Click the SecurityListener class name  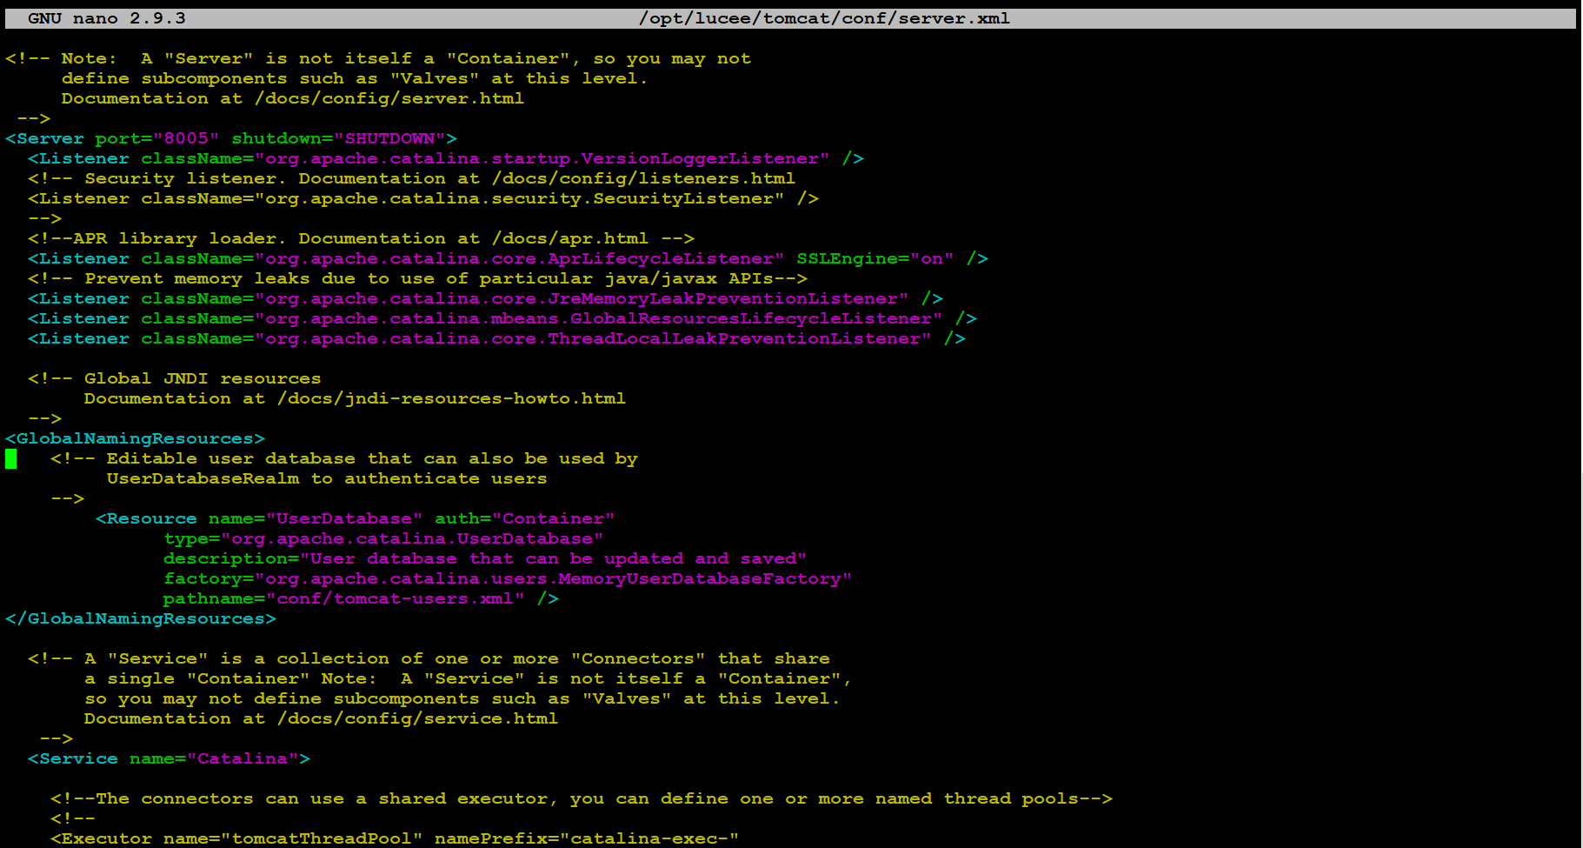[683, 198]
